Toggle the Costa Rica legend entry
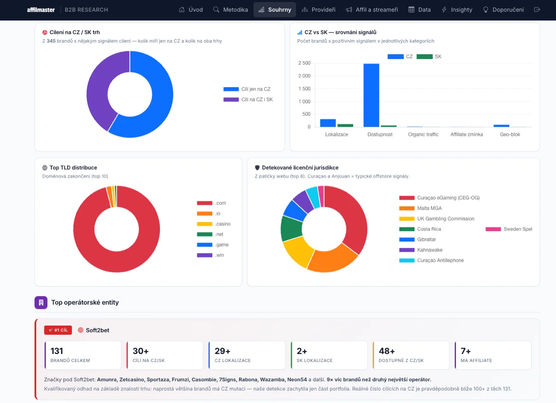This screenshot has width=556, height=403. pyautogui.click(x=420, y=229)
